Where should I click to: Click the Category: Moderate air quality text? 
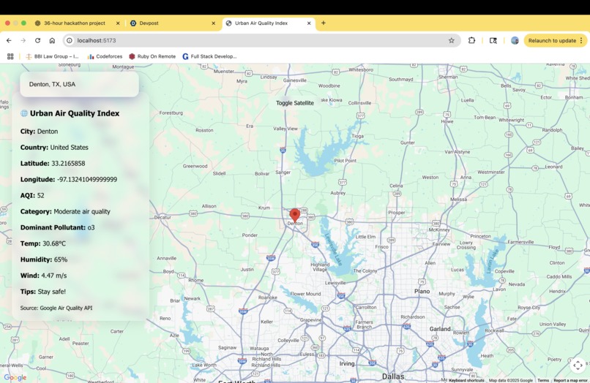pyautogui.click(x=65, y=212)
